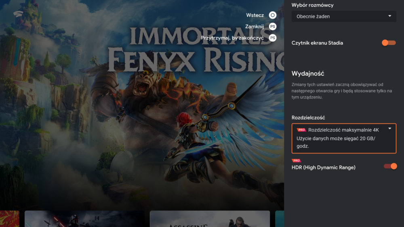Click the PRO badge above HDR label
The image size is (404, 227).
tap(296, 160)
